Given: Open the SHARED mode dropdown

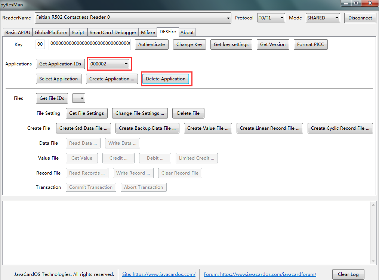Looking at the screenshot, I should point(323,18).
